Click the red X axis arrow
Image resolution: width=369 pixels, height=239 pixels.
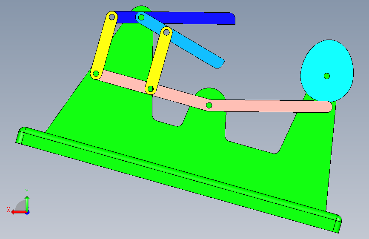[19, 212]
